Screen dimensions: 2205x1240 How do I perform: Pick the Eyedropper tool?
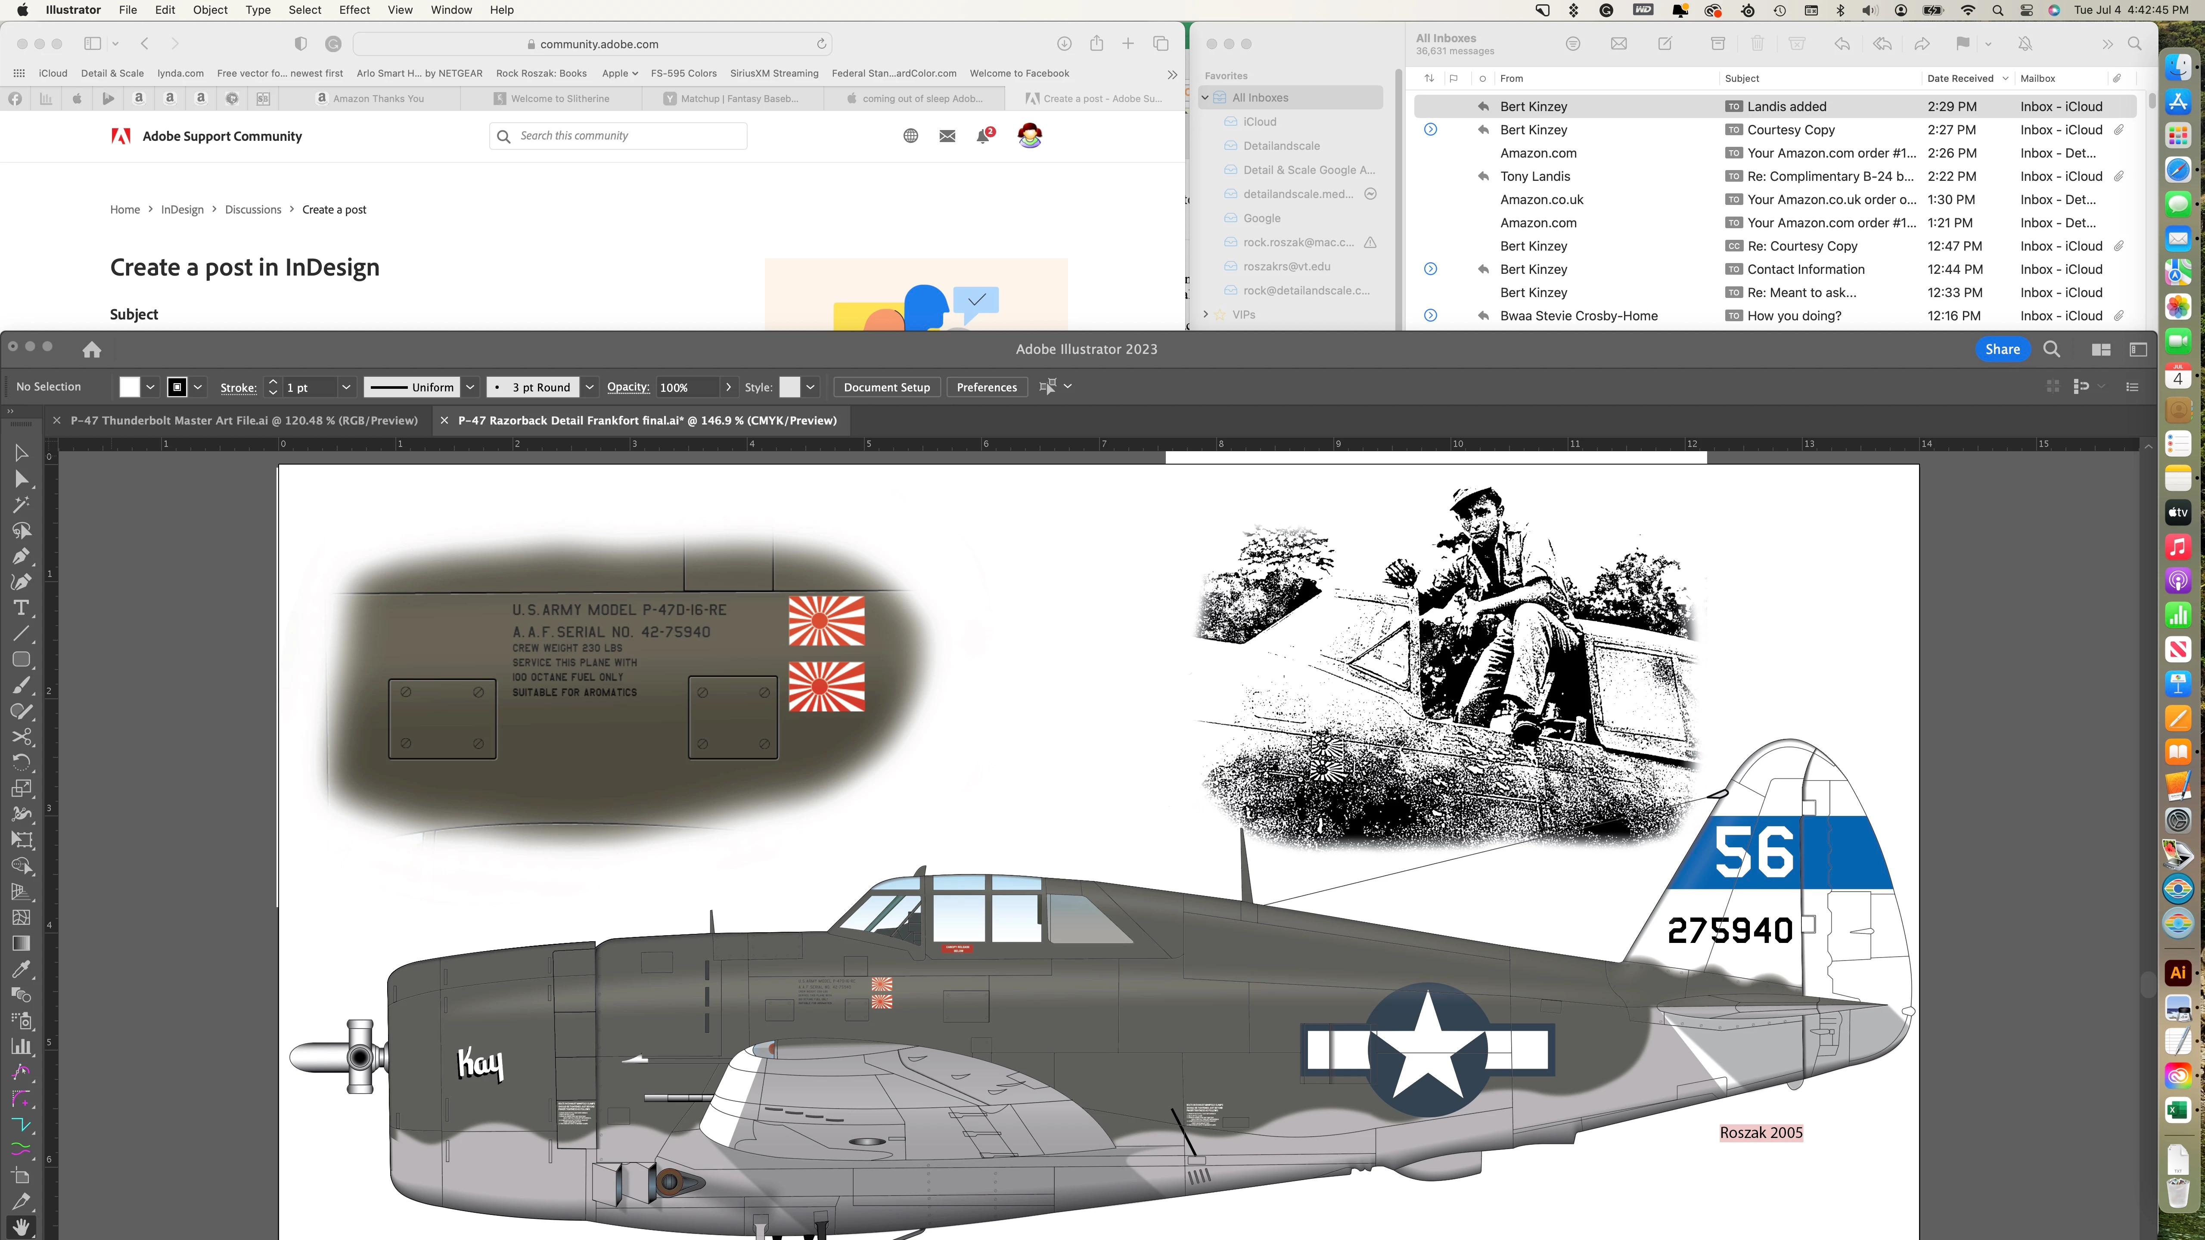coord(22,969)
